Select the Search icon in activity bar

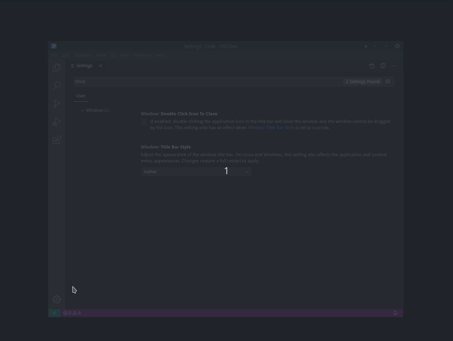click(x=56, y=86)
